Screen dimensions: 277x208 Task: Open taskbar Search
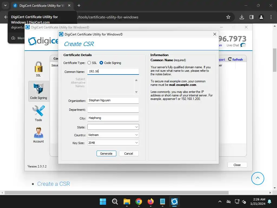[x=115, y=201]
